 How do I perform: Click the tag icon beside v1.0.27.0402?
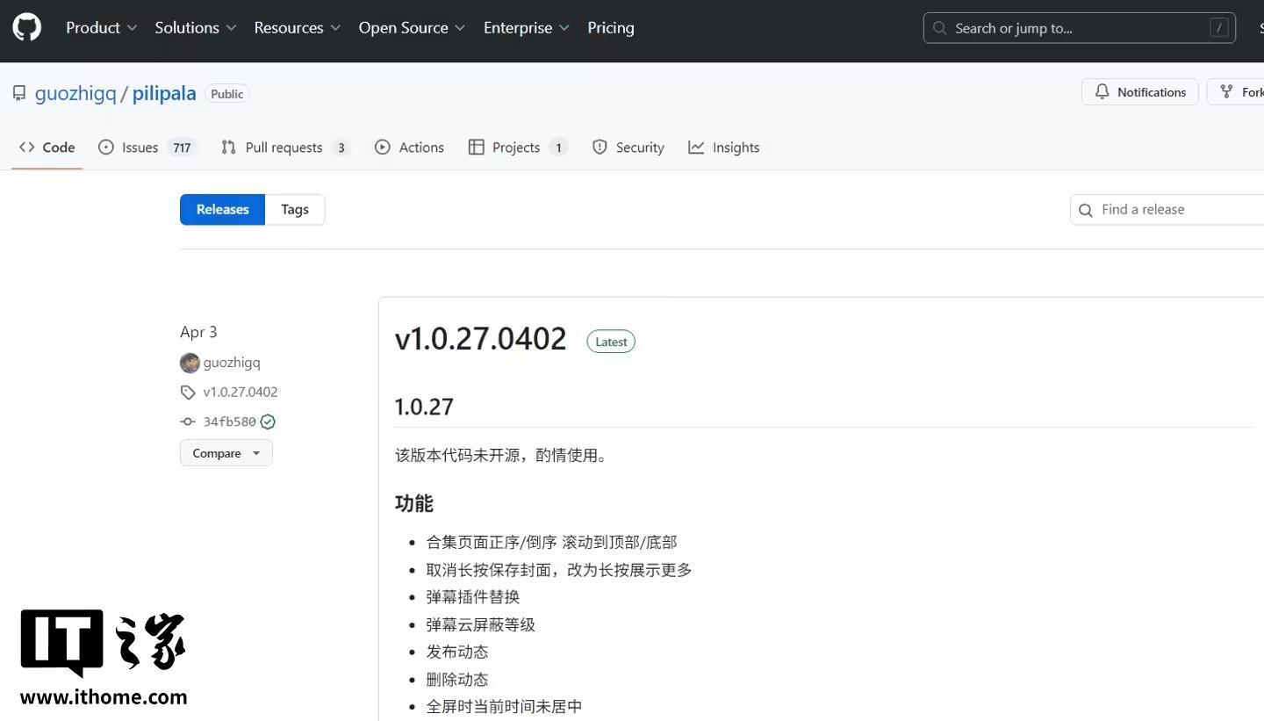click(188, 392)
